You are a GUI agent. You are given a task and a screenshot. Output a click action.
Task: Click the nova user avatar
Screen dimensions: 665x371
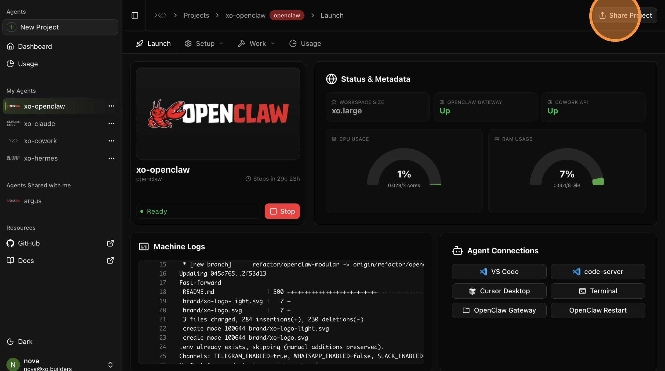coord(13,365)
